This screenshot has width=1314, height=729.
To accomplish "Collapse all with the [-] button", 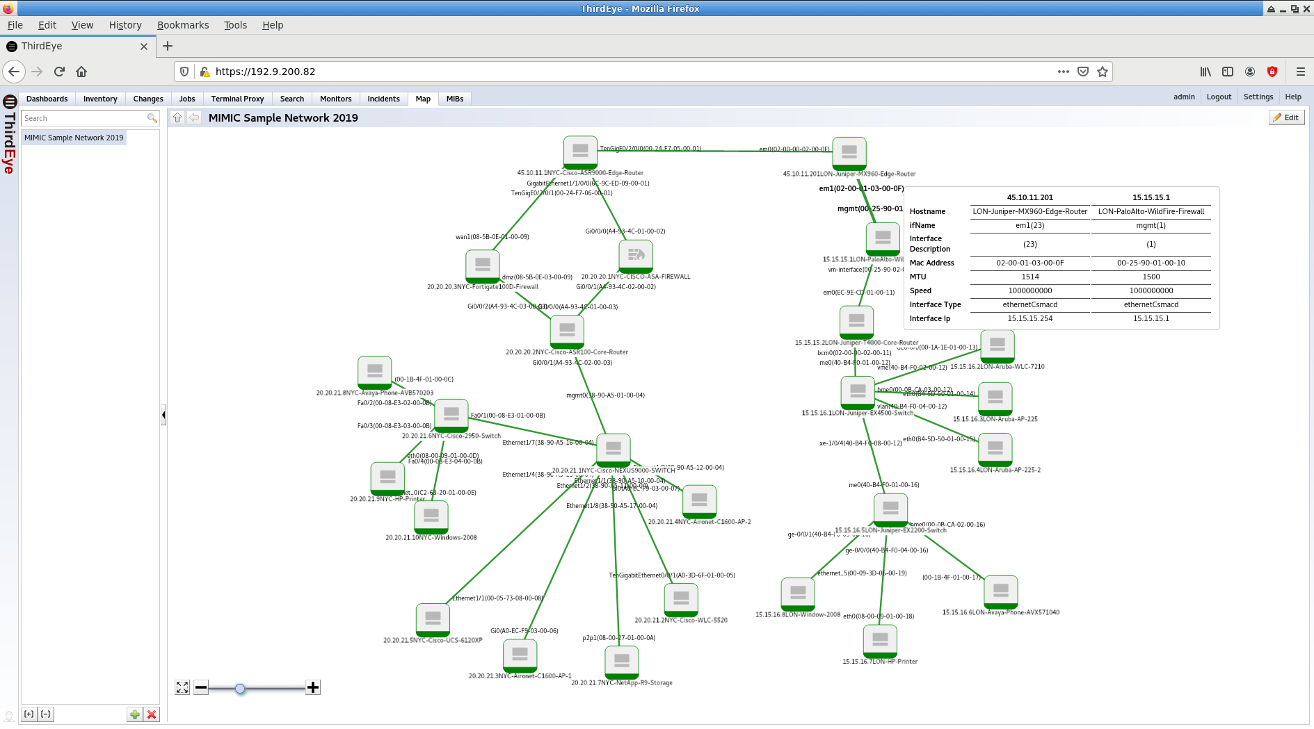I will [45, 714].
